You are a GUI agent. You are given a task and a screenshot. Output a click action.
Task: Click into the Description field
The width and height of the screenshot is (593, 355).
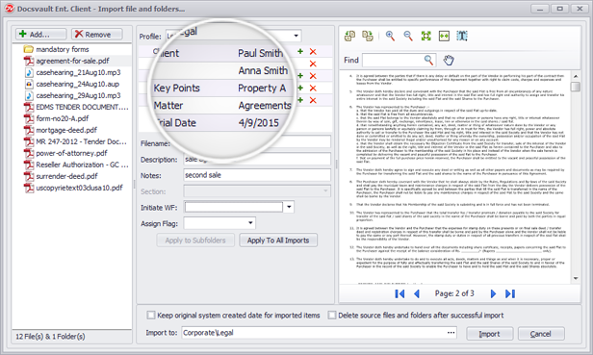(x=257, y=159)
